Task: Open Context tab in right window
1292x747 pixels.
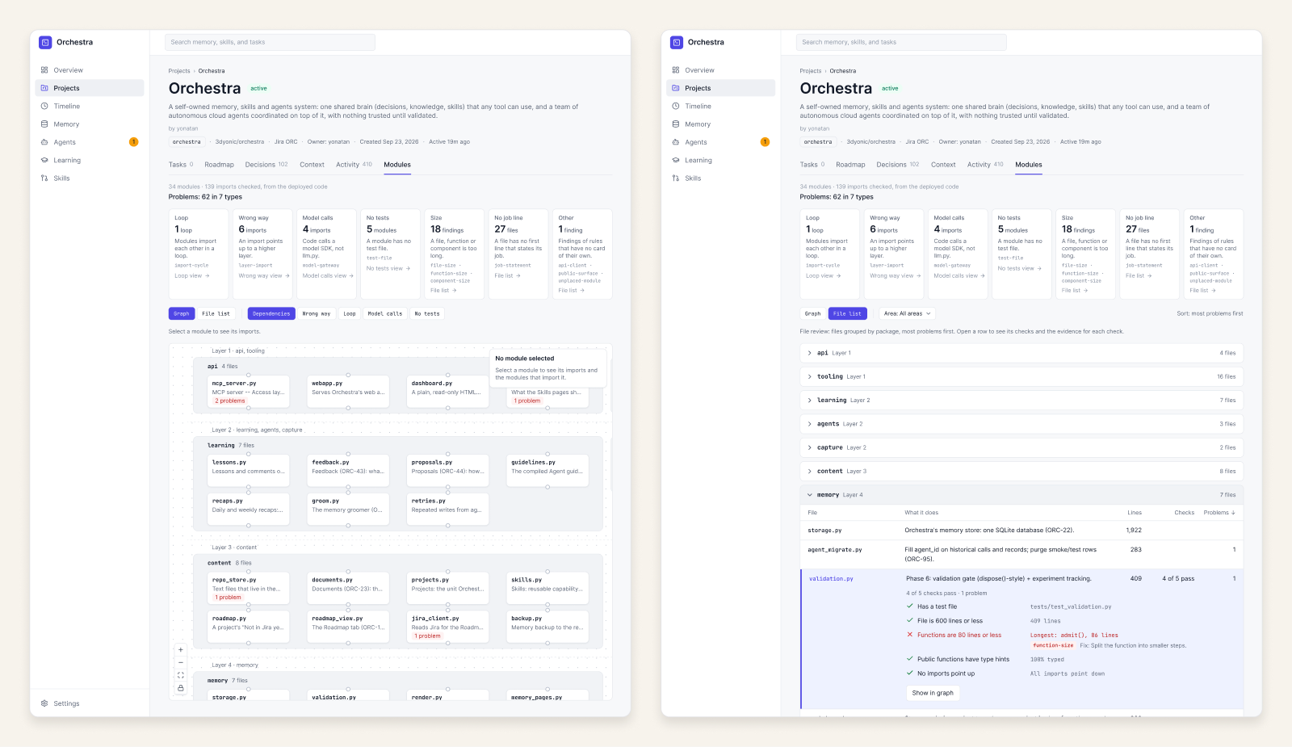Action: point(943,165)
